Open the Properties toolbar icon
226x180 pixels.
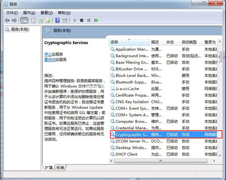[x=34, y=21]
